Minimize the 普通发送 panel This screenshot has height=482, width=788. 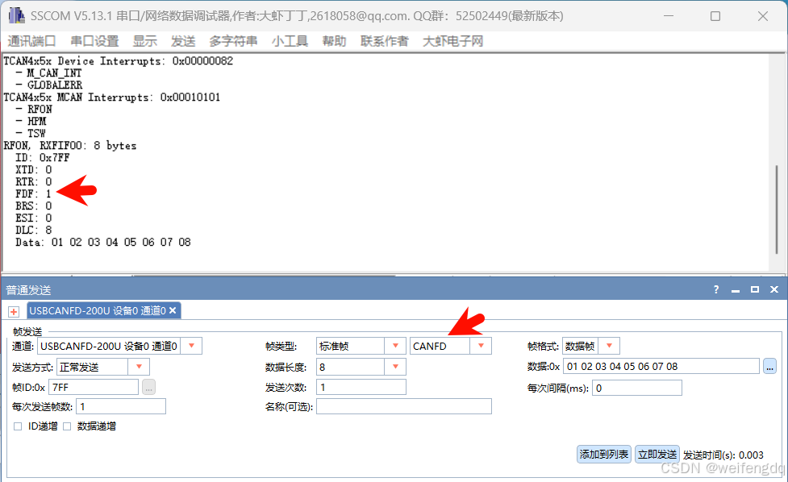tap(736, 290)
